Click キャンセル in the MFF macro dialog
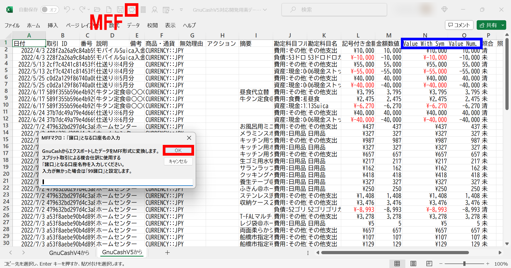 click(x=178, y=161)
